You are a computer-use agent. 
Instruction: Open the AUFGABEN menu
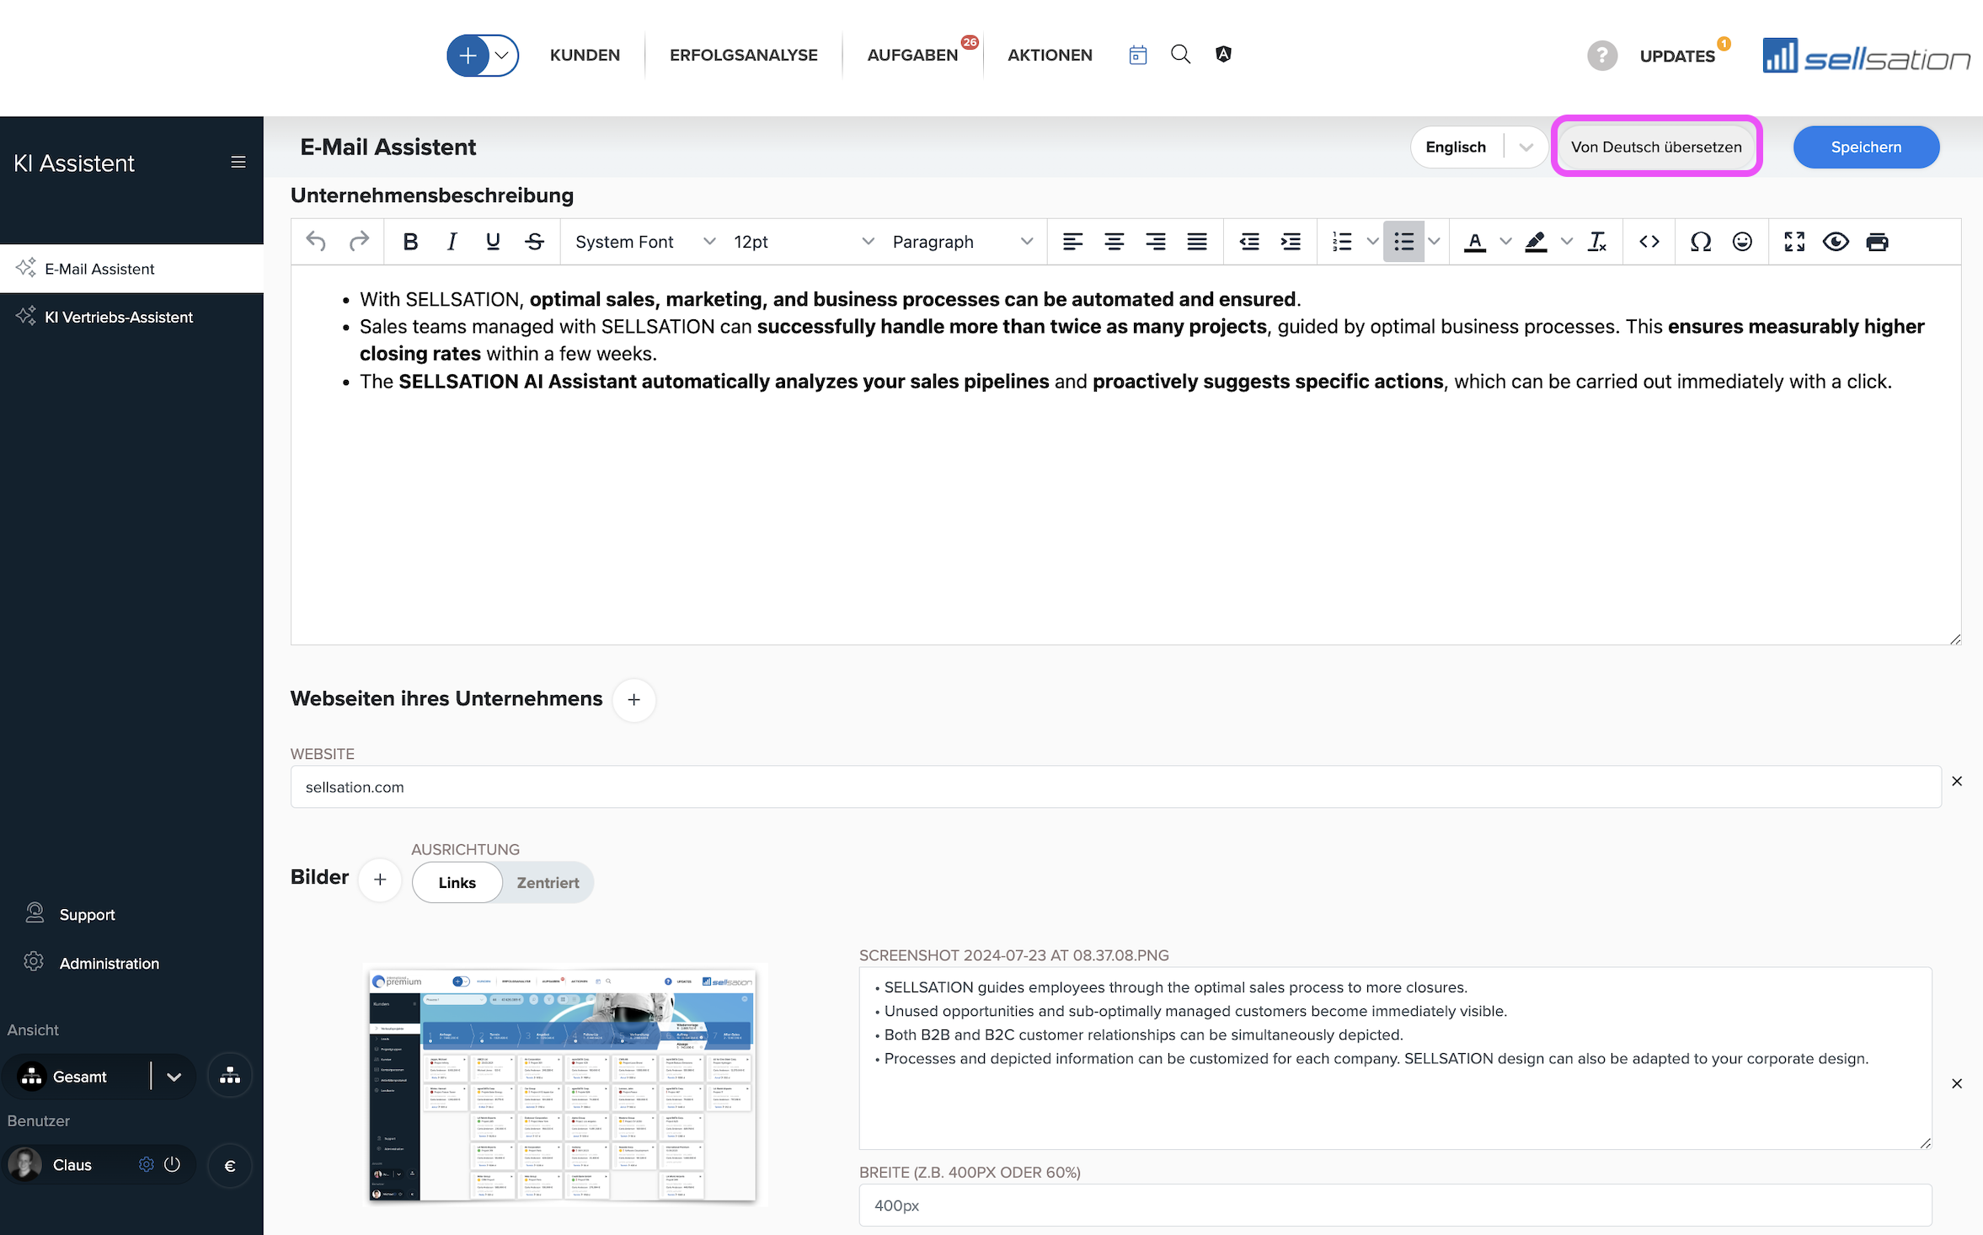pos(912,55)
